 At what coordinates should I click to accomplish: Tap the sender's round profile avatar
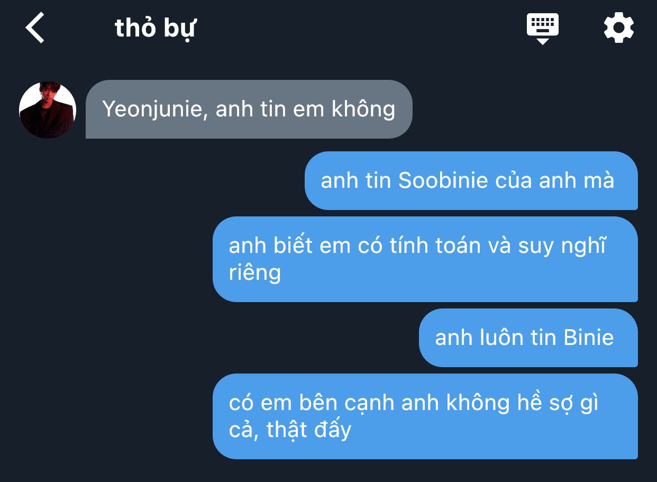48,110
